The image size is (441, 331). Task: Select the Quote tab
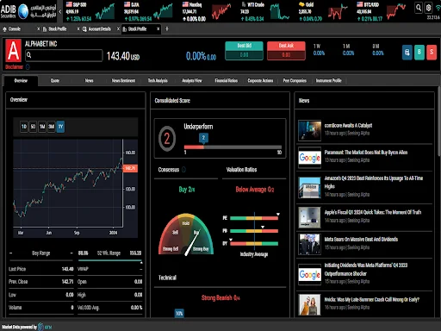pos(55,81)
